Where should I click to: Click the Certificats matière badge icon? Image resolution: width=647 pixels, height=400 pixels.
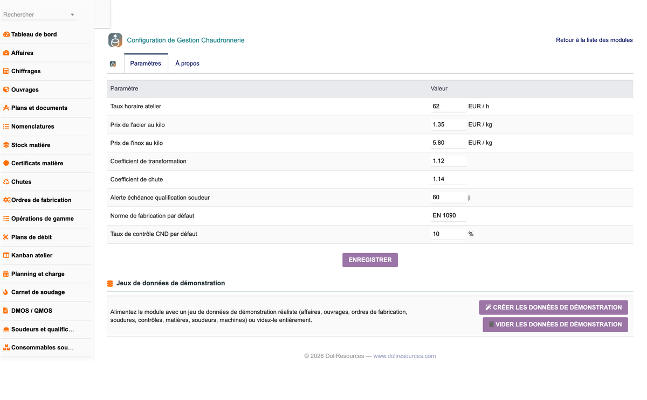click(6, 163)
